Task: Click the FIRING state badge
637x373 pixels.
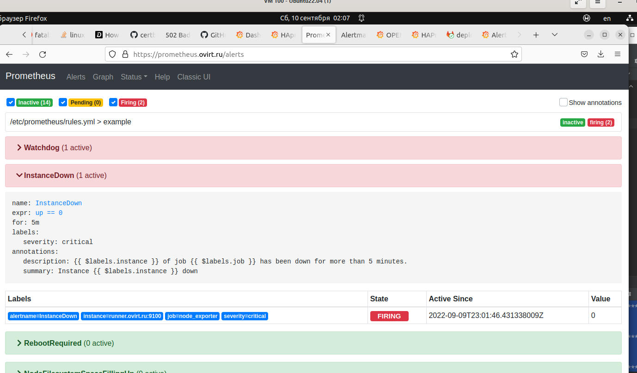Action: pyautogui.click(x=389, y=316)
